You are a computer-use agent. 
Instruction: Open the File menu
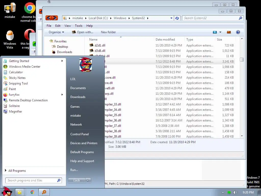49,26
